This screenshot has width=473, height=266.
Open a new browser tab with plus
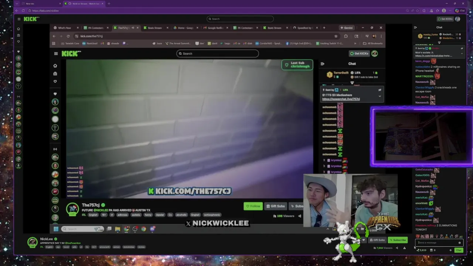[109, 4]
